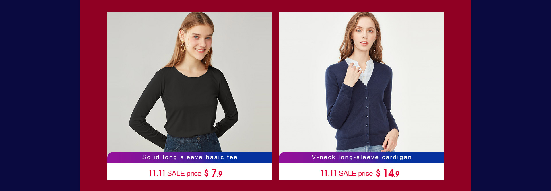Click the 'V-neck long-sleeve cardigan' title

pos(362,157)
